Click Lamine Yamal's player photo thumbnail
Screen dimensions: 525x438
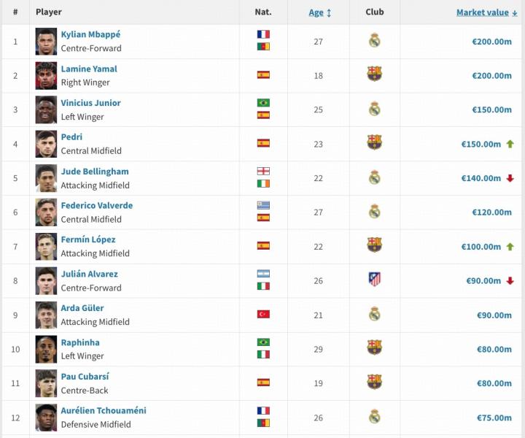click(x=46, y=75)
